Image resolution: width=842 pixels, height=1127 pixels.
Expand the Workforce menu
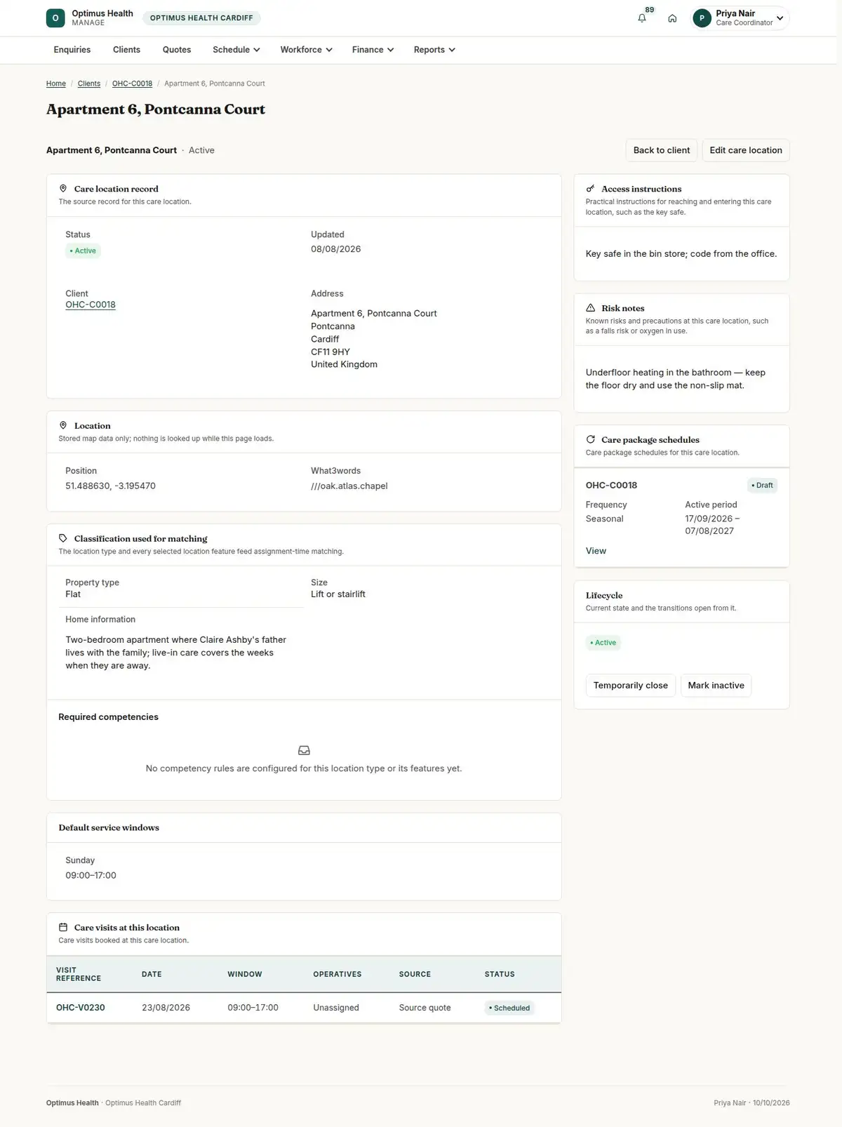(x=306, y=50)
